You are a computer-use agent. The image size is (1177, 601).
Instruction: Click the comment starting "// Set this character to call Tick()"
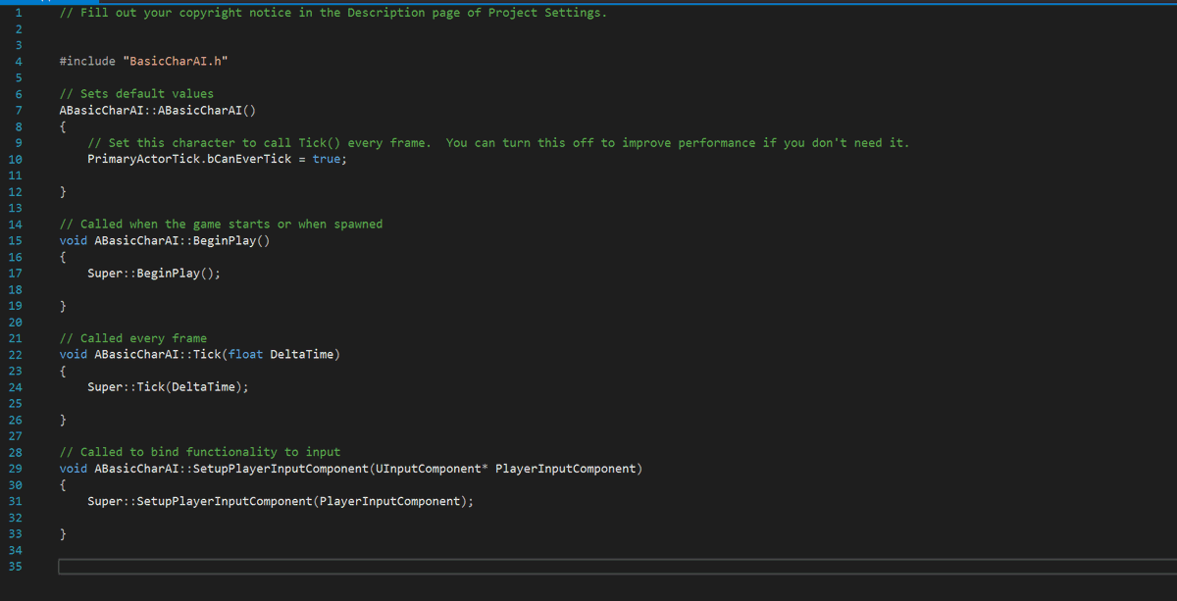498,143
